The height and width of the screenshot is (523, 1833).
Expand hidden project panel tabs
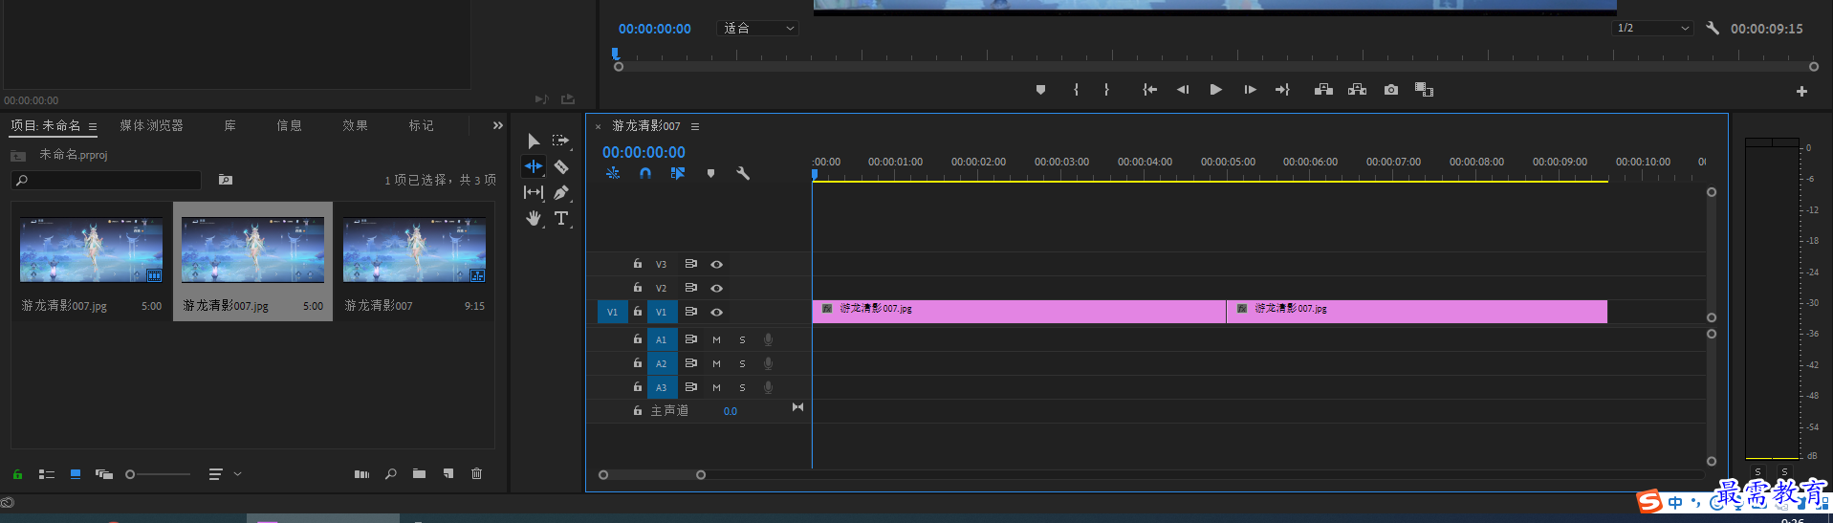tap(497, 125)
